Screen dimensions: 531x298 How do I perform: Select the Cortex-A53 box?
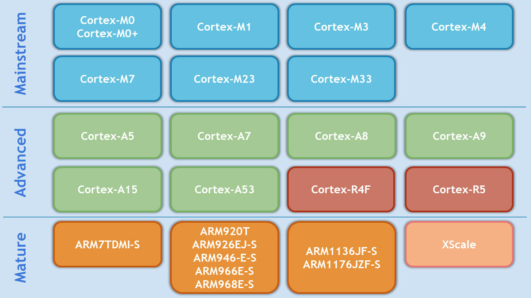click(224, 189)
